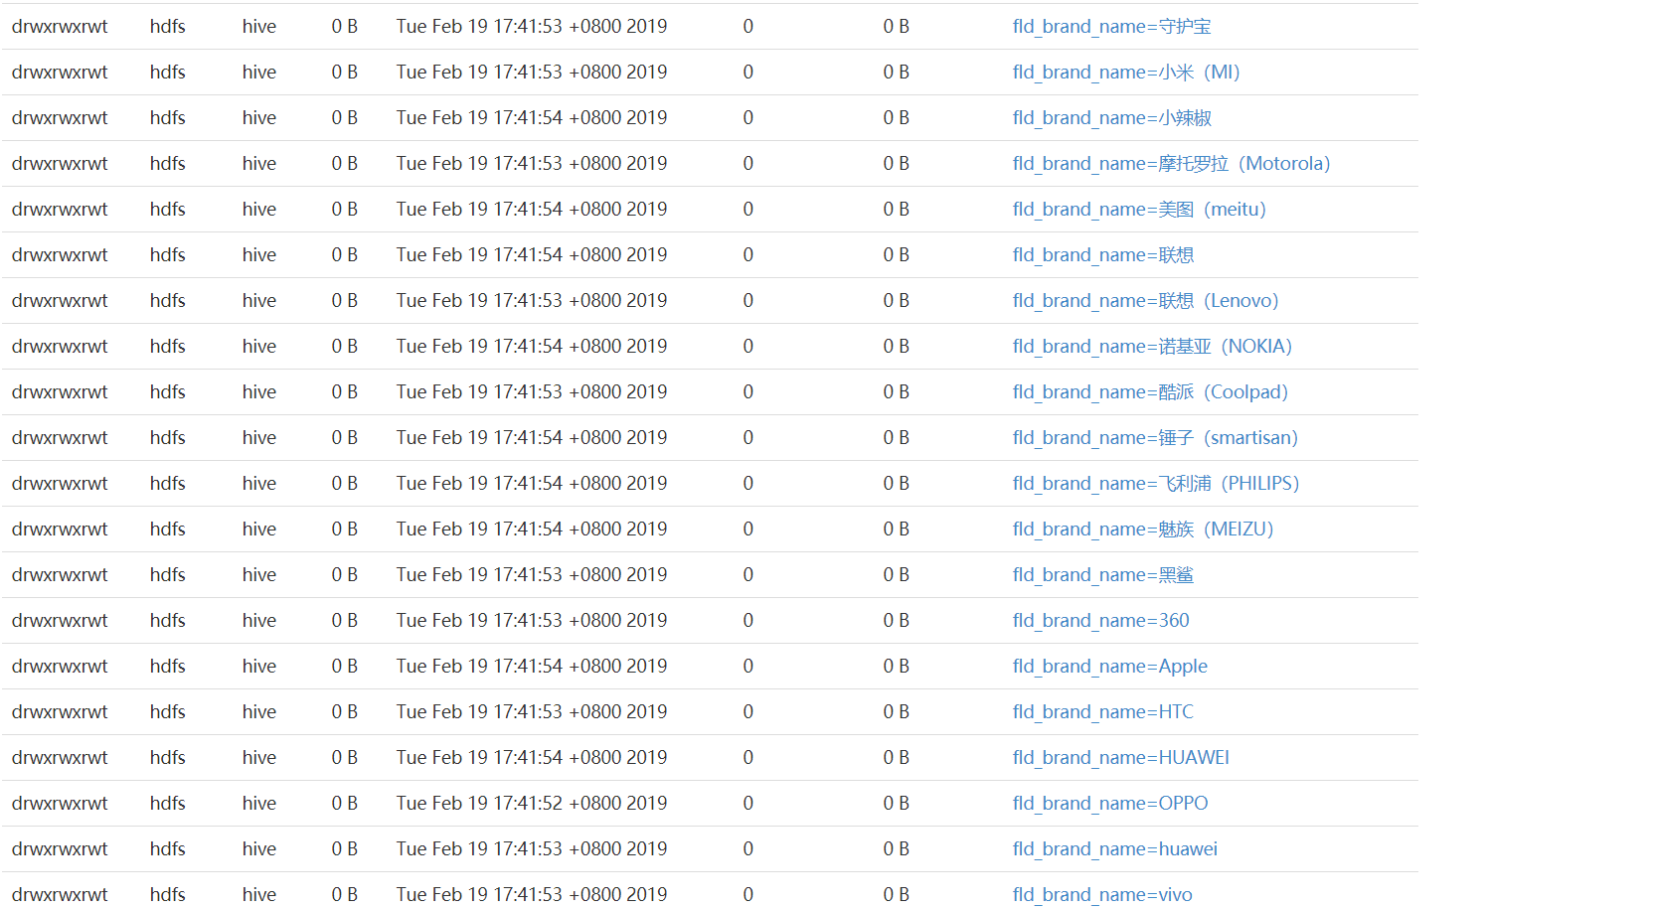Select group hive in the MEIZU row
1653x909 pixels.
point(259,530)
